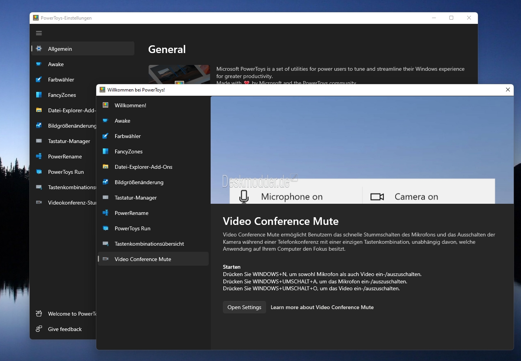Click Give feedback in settings window

(64, 329)
